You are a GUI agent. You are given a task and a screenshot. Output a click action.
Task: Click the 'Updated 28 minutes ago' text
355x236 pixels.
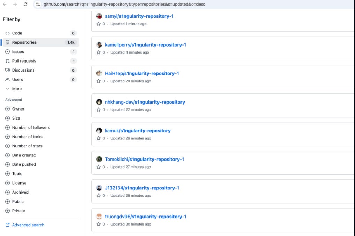tap(131, 196)
